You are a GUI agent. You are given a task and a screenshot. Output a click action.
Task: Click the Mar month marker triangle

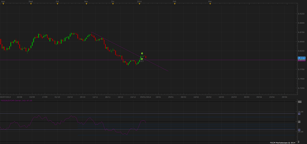pos(210,4)
